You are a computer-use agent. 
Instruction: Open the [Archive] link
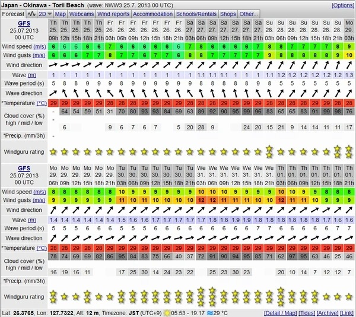pos(328,313)
